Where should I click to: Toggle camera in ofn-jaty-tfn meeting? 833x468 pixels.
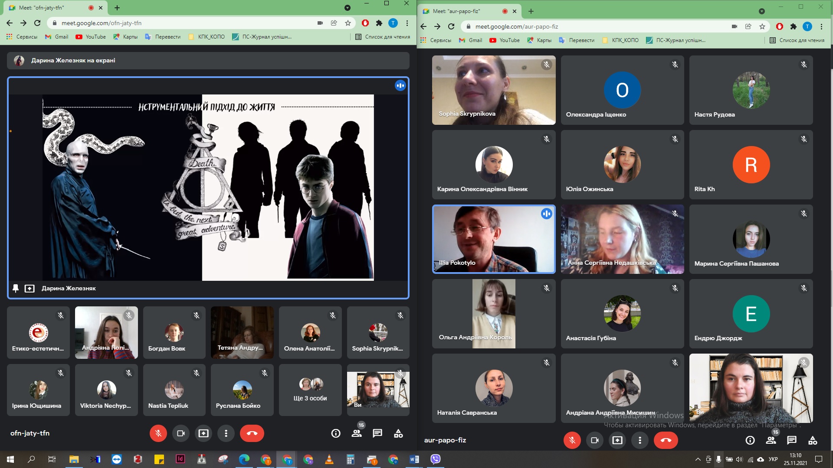coord(181,433)
